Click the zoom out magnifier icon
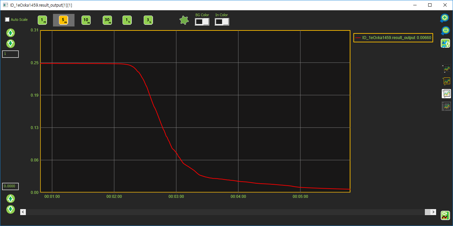Image resolution: width=453 pixels, height=226 pixels. 445,30
